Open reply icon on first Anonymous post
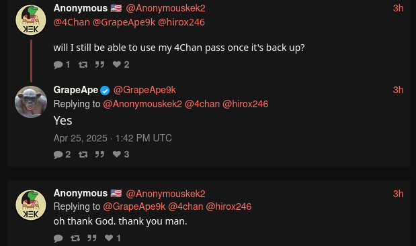This screenshot has height=246, width=416. tap(62, 64)
